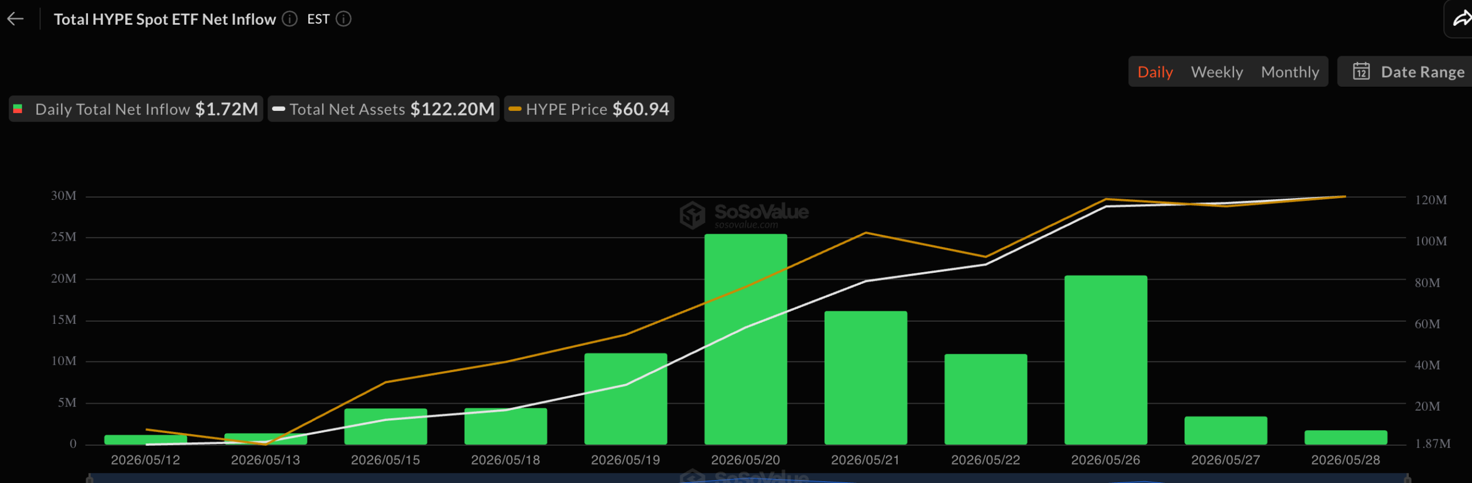This screenshot has height=483, width=1472.
Task: Toggle Daily Total Net Inflow series
Action: [x=136, y=109]
